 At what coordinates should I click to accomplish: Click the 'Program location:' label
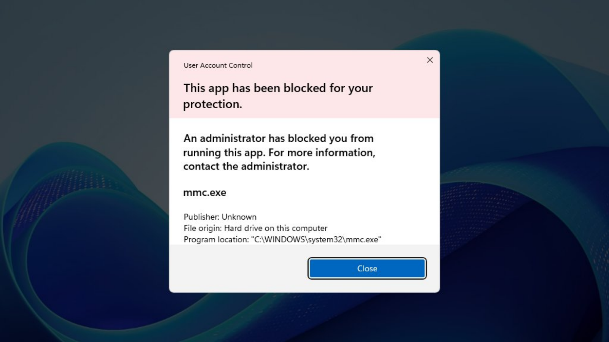click(x=216, y=240)
